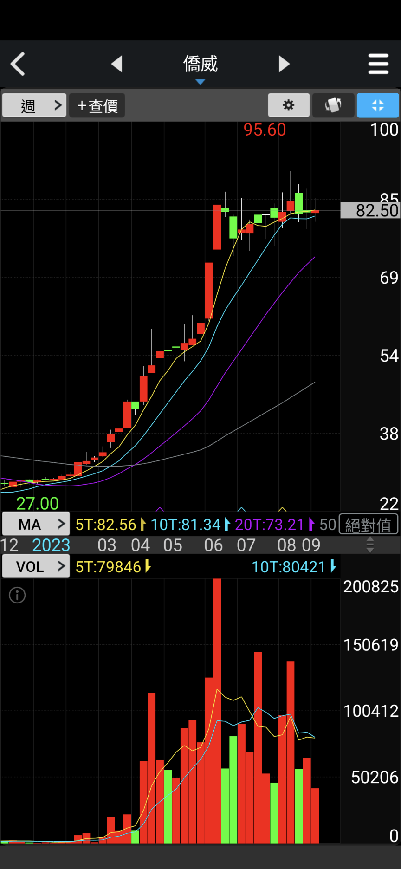
Task: Select the tallest red volume bar
Action: [x=217, y=710]
